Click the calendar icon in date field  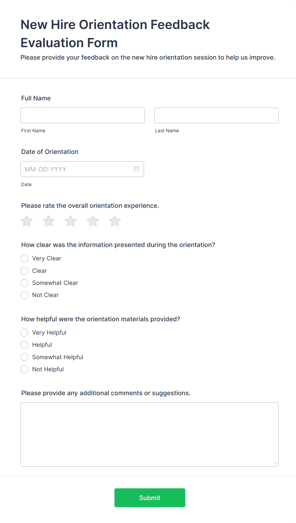coord(137,169)
